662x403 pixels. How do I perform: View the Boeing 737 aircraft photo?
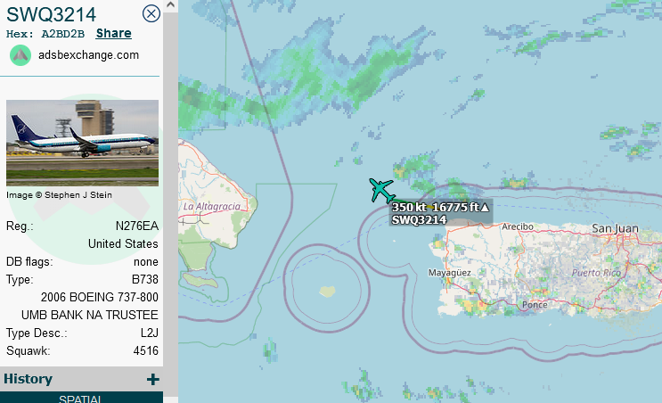82,143
